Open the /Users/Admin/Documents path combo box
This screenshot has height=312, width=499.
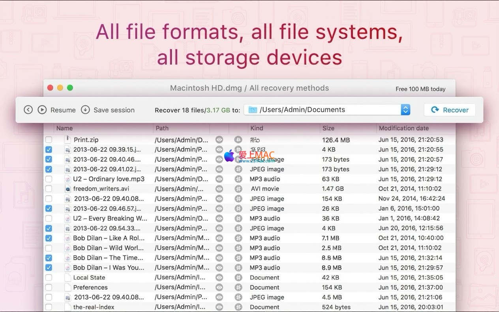coord(322,110)
